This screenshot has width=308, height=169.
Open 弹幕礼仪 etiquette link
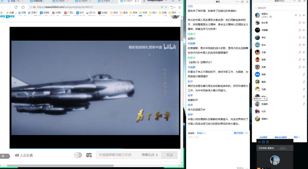click(x=149, y=155)
